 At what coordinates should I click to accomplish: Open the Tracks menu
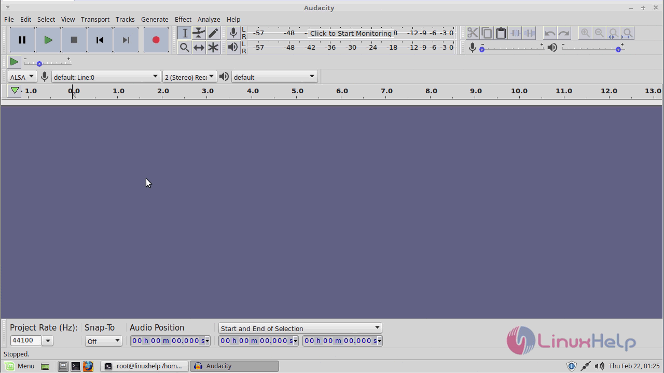pos(125,19)
